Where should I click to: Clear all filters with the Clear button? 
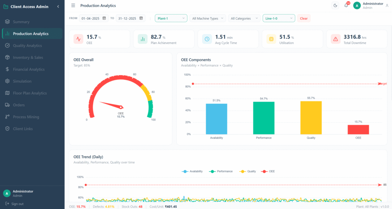pos(304,18)
